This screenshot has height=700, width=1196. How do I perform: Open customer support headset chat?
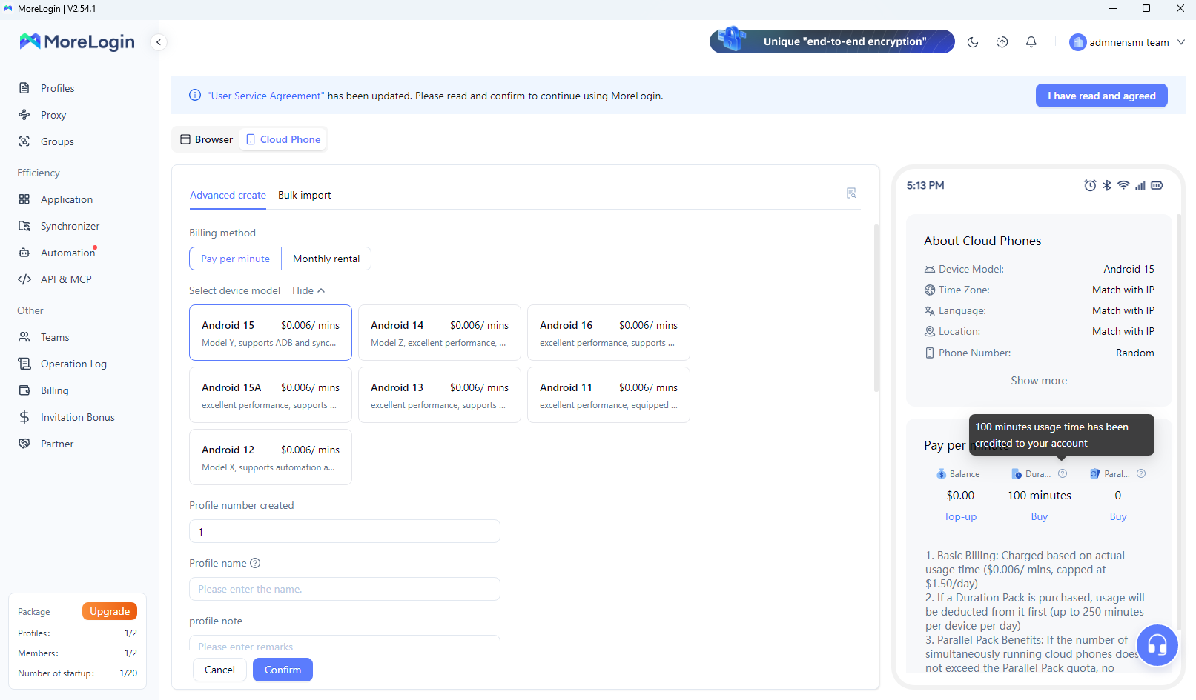(1157, 645)
